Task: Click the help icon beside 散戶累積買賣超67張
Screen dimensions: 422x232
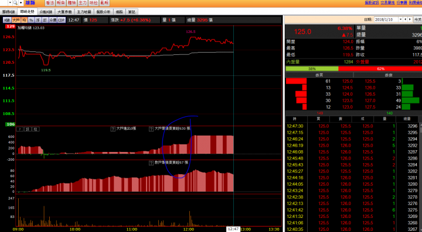Action: pos(151,163)
